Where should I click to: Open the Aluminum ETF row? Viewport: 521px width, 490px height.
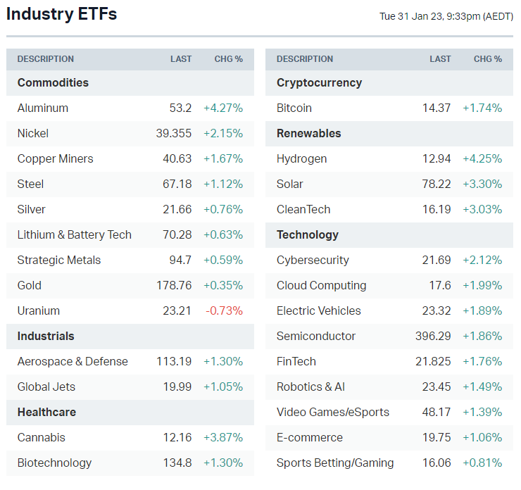coord(43,108)
